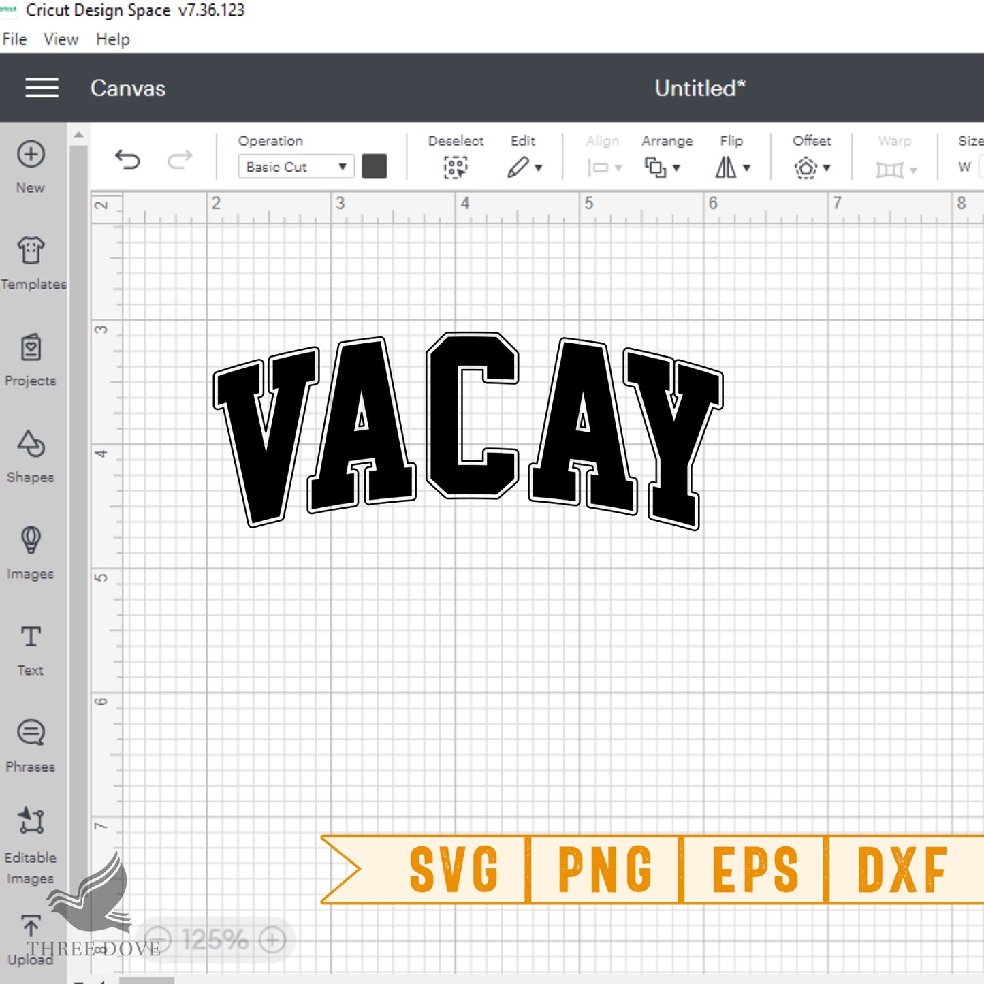The image size is (984, 984).
Task: Click the Warp icon
Action: [x=889, y=169]
